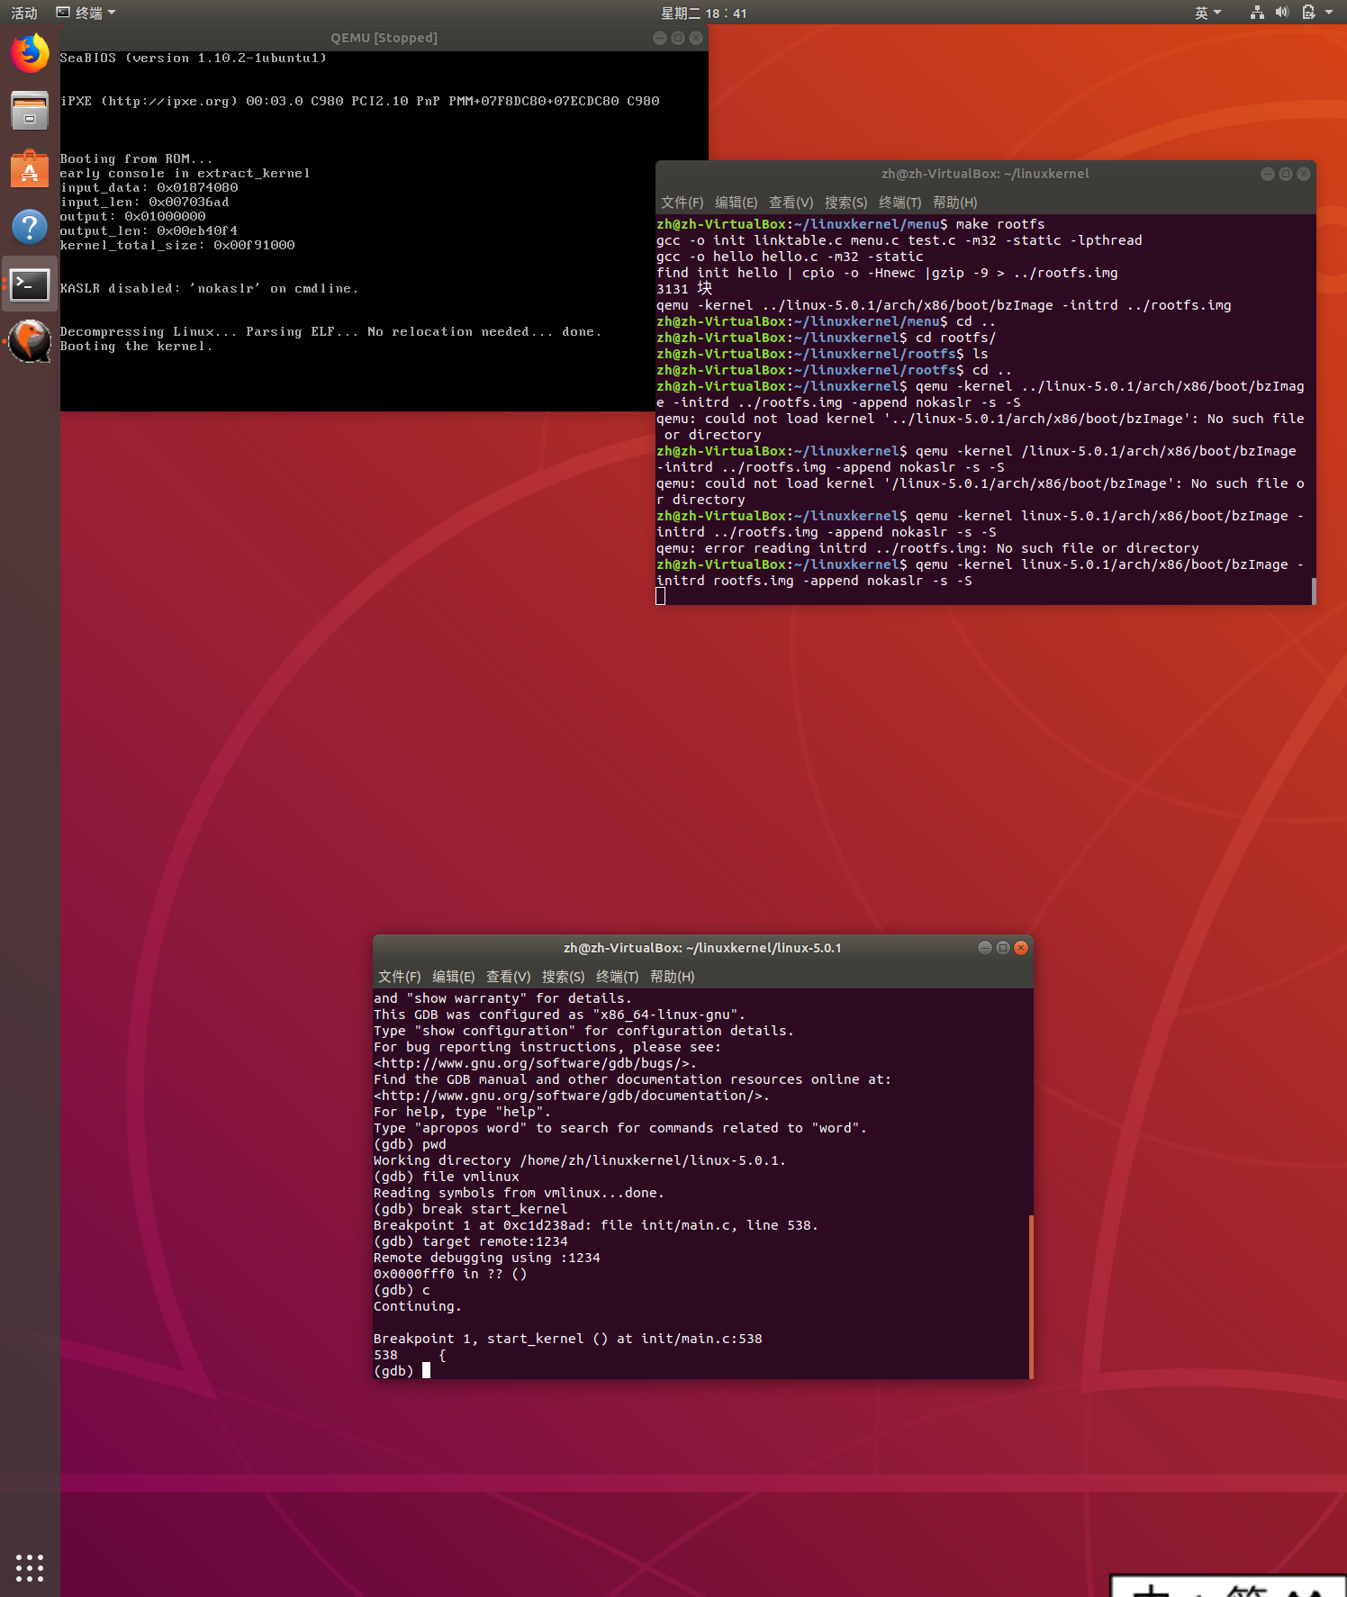Open the system menu arrow in top bar
The width and height of the screenshot is (1347, 1597).
click(1329, 13)
